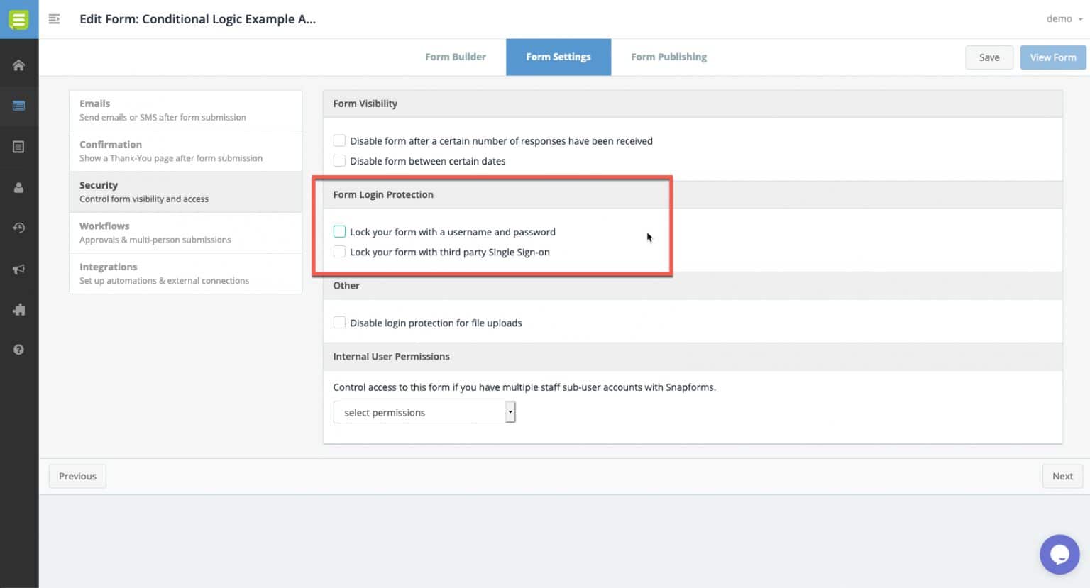Viewport: 1090px width, 588px height.
Task: Select the Forms sidebar icon
Action: click(19, 106)
